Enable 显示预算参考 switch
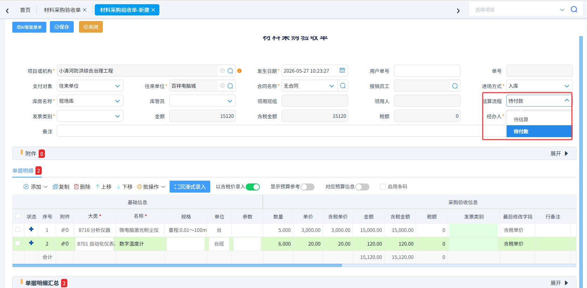This screenshot has width=587, height=288. pos(308,187)
